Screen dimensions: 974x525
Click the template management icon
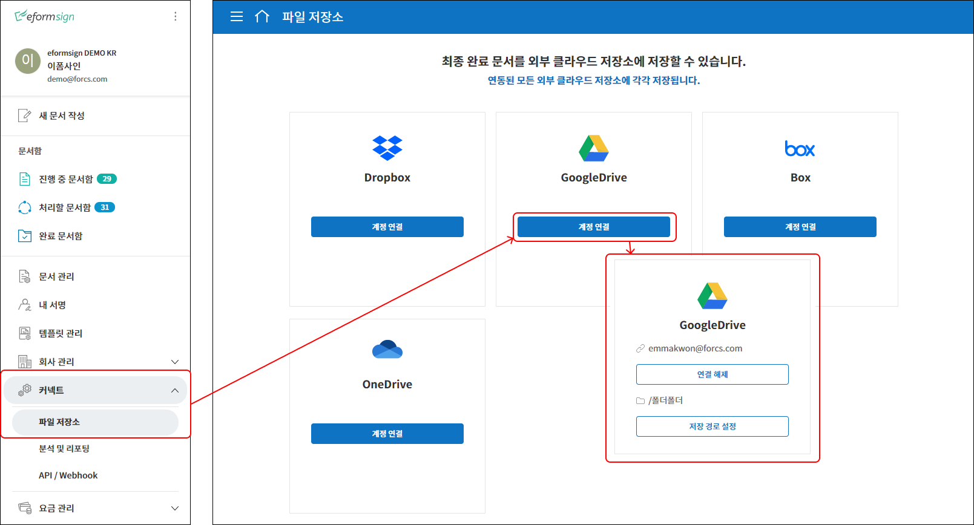tap(25, 333)
